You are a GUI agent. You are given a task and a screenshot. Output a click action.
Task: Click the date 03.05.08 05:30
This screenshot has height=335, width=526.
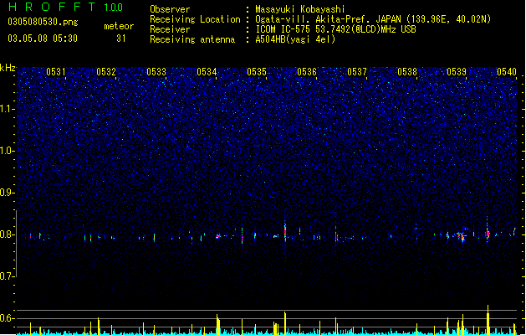[x=43, y=39]
